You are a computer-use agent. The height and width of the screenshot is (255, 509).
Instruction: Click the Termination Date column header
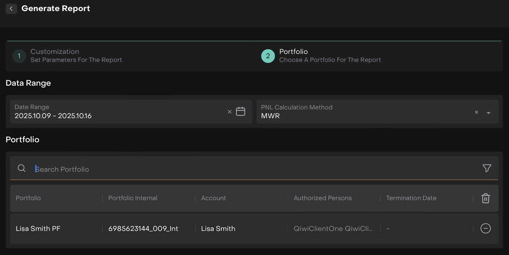pyautogui.click(x=411, y=198)
